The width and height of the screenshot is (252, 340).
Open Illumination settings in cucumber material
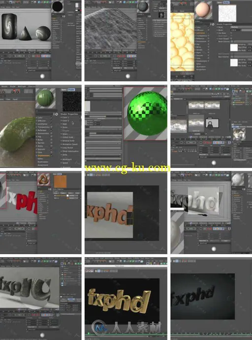[43, 162]
